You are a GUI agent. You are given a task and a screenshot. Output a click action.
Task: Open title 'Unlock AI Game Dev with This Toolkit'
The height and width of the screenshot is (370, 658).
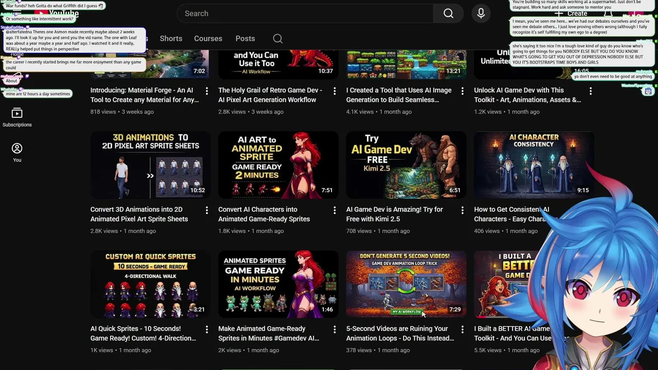click(527, 95)
